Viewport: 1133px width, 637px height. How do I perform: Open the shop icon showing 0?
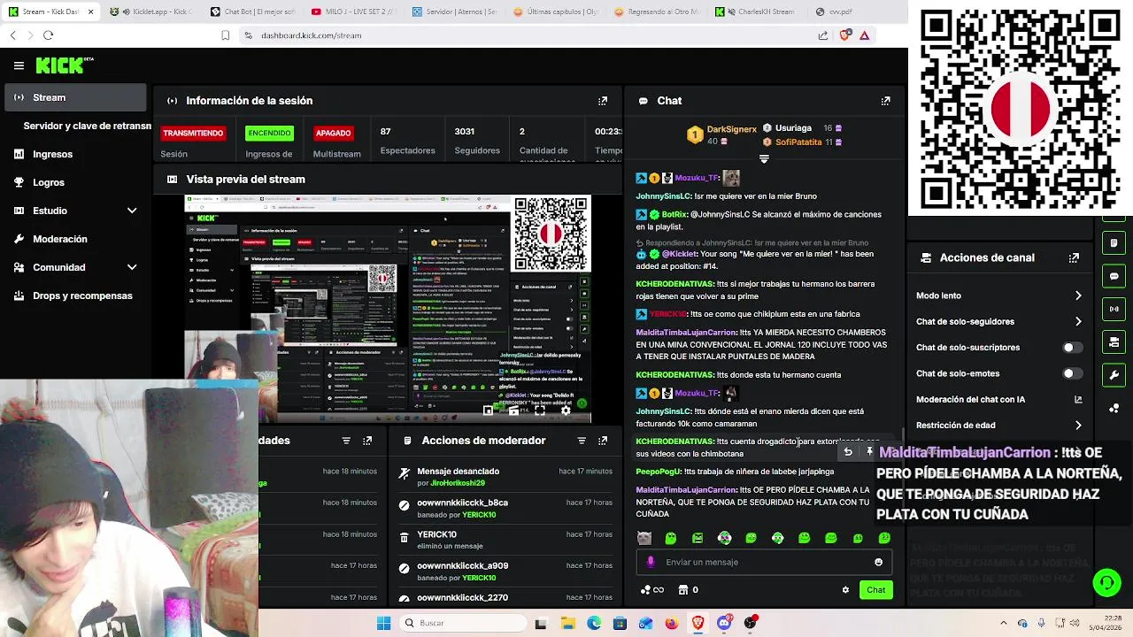pyautogui.click(x=688, y=590)
